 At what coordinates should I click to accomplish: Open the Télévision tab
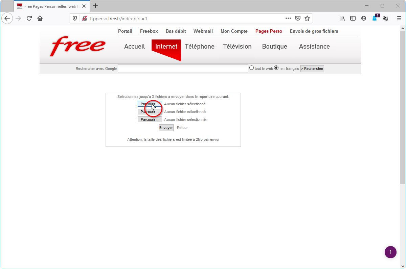pyautogui.click(x=237, y=47)
